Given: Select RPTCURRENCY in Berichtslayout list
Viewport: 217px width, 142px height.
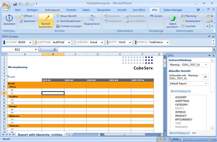Looking at the screenshot, I should 184,120.
